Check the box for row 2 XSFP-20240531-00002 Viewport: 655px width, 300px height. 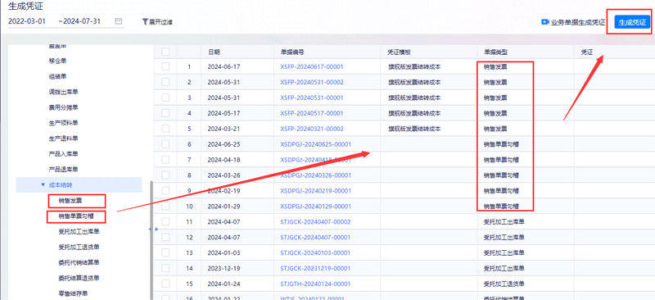point(166,82)
